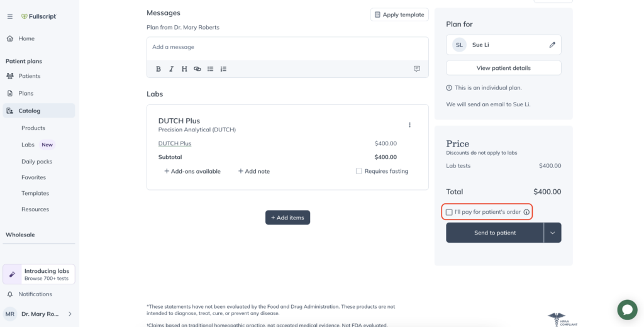Click the Subtotal $400.00 value
Image resolution: width=644 pixels, height=327 pixels.
click(386, 157)
